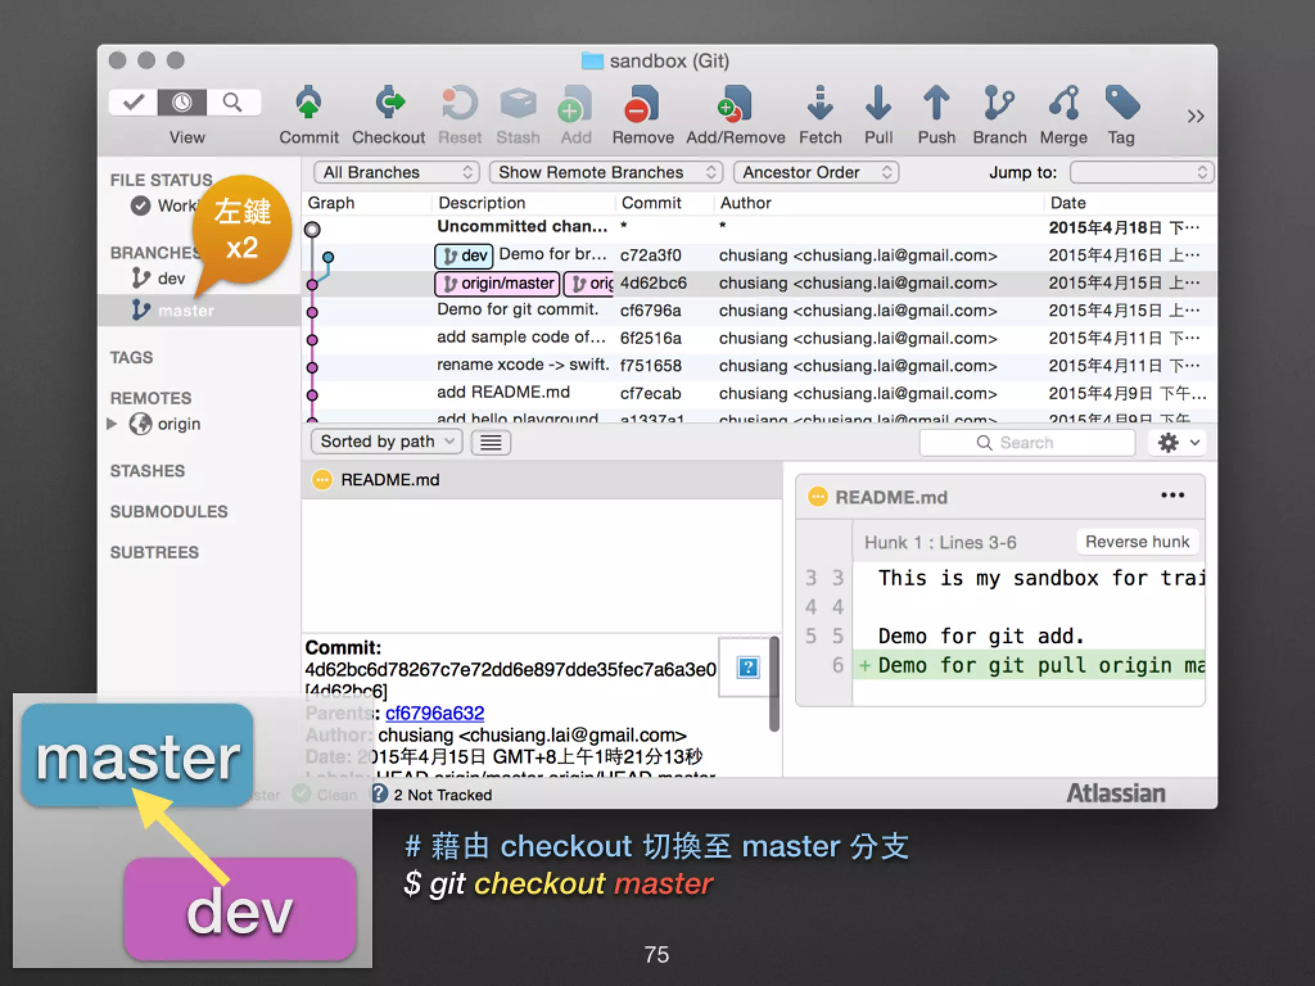Screen dimensions: 1315x986
Task: Click the Commit toolbar icon
Action: (309, 104)
